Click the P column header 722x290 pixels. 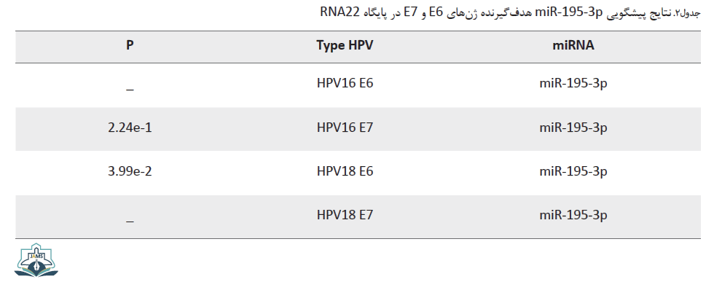130,45
